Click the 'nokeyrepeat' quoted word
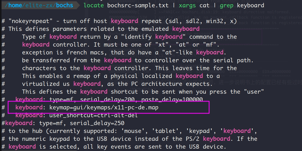 (30, 21)
